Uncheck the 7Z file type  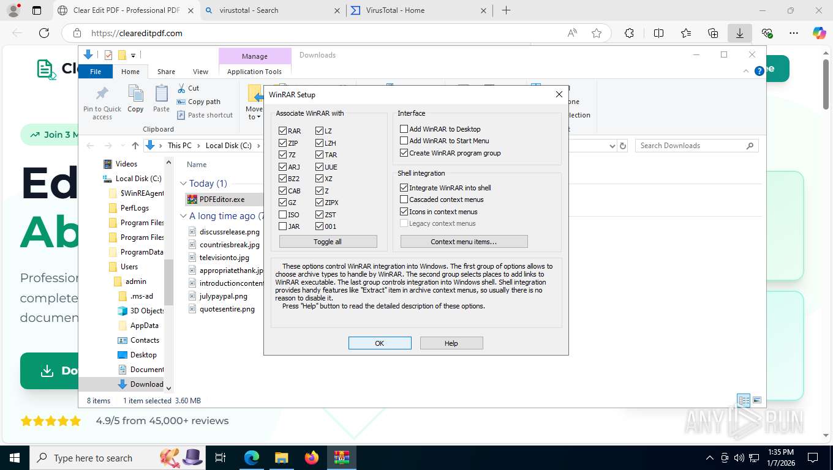coord(282,155)
